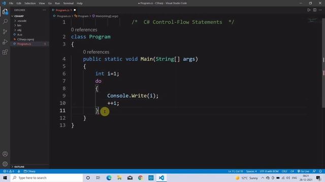Change indentation via Spaces: 4
Image resolution: width=325 pixels, height=182 pixels.
(x=251, y=171)
